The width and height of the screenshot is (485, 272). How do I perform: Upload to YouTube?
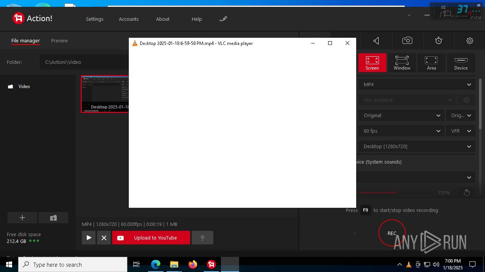coord(151,238)
